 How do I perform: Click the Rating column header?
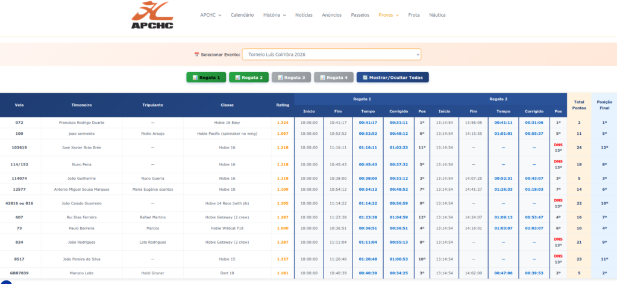(283, 105)
